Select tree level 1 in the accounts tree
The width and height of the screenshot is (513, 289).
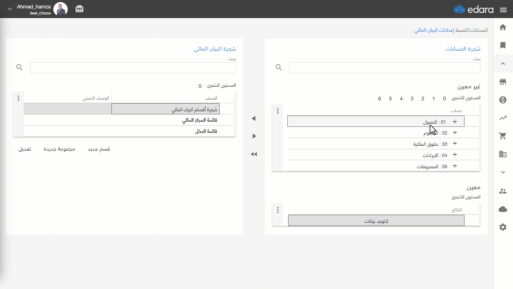click(433, 98)
